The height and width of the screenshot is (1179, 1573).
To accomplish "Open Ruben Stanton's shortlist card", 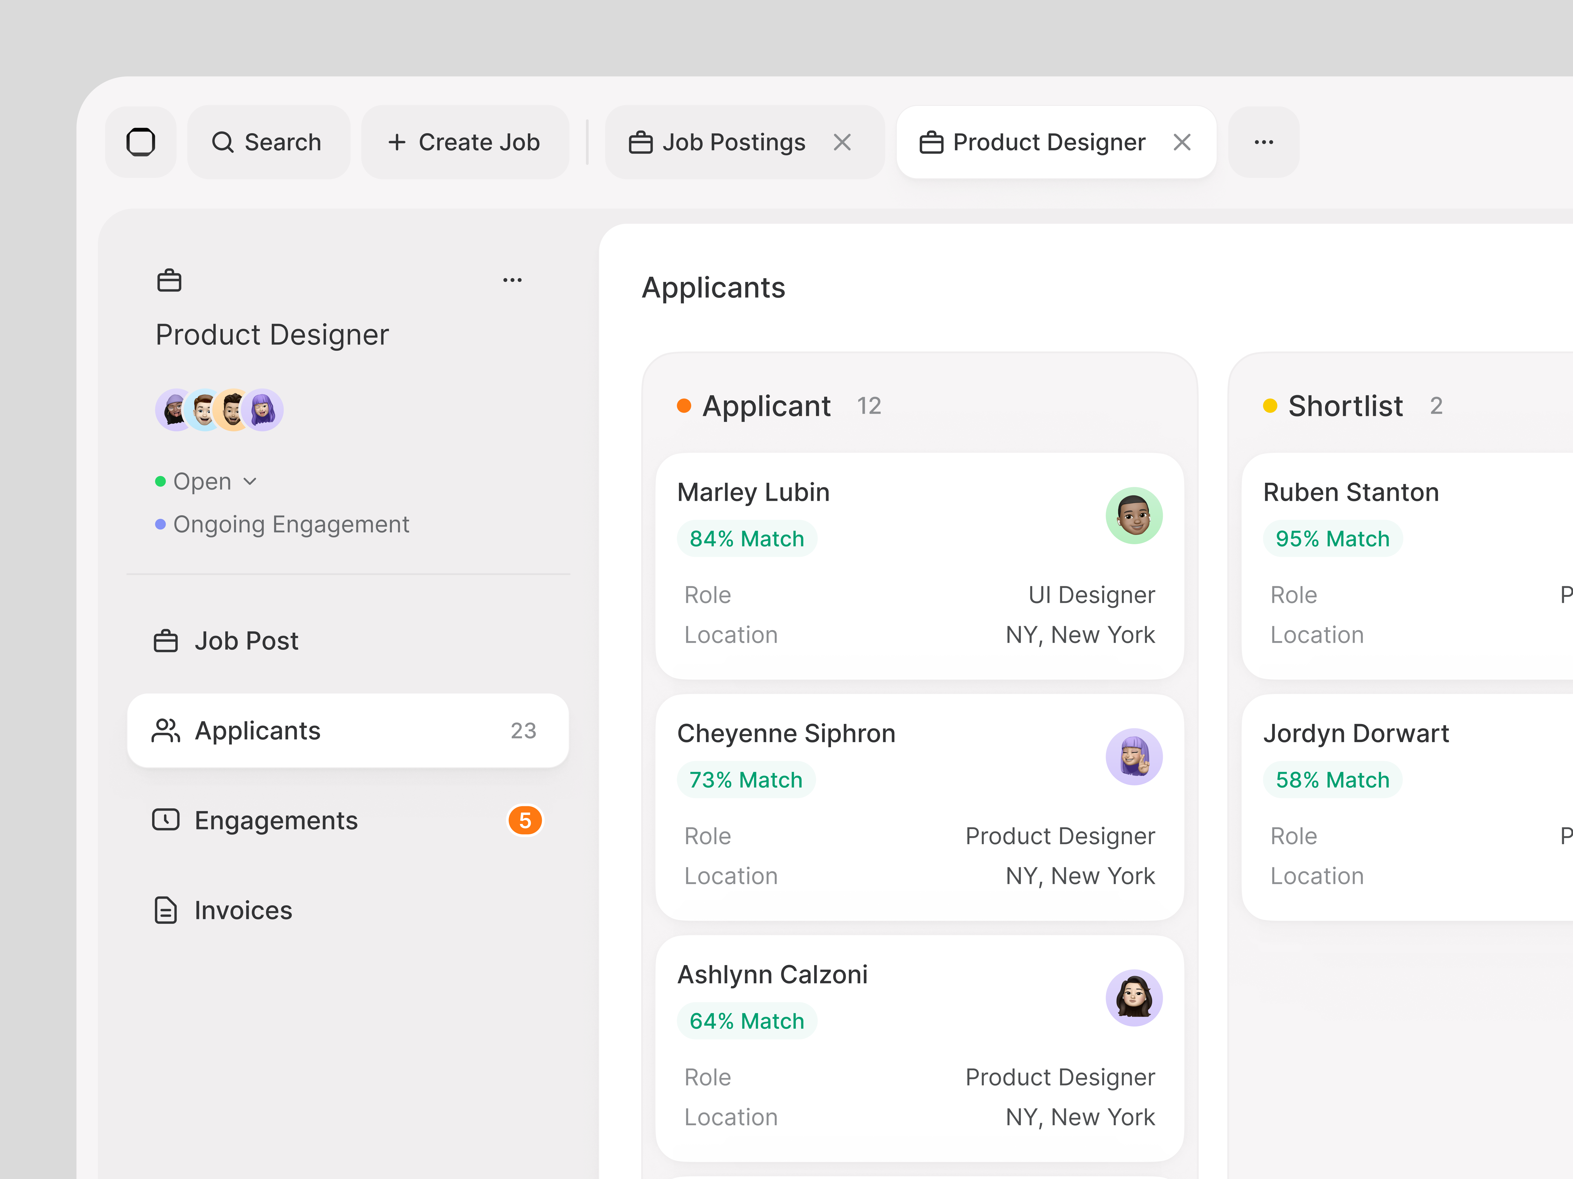I will [x=1407, y=566].
